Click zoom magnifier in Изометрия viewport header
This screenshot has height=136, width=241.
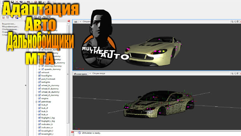[232, 73]
